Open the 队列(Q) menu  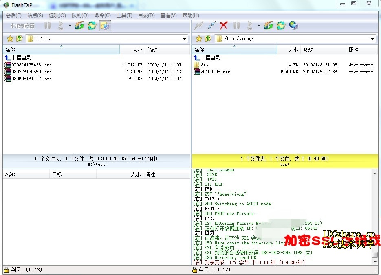(x=80, y=15)
